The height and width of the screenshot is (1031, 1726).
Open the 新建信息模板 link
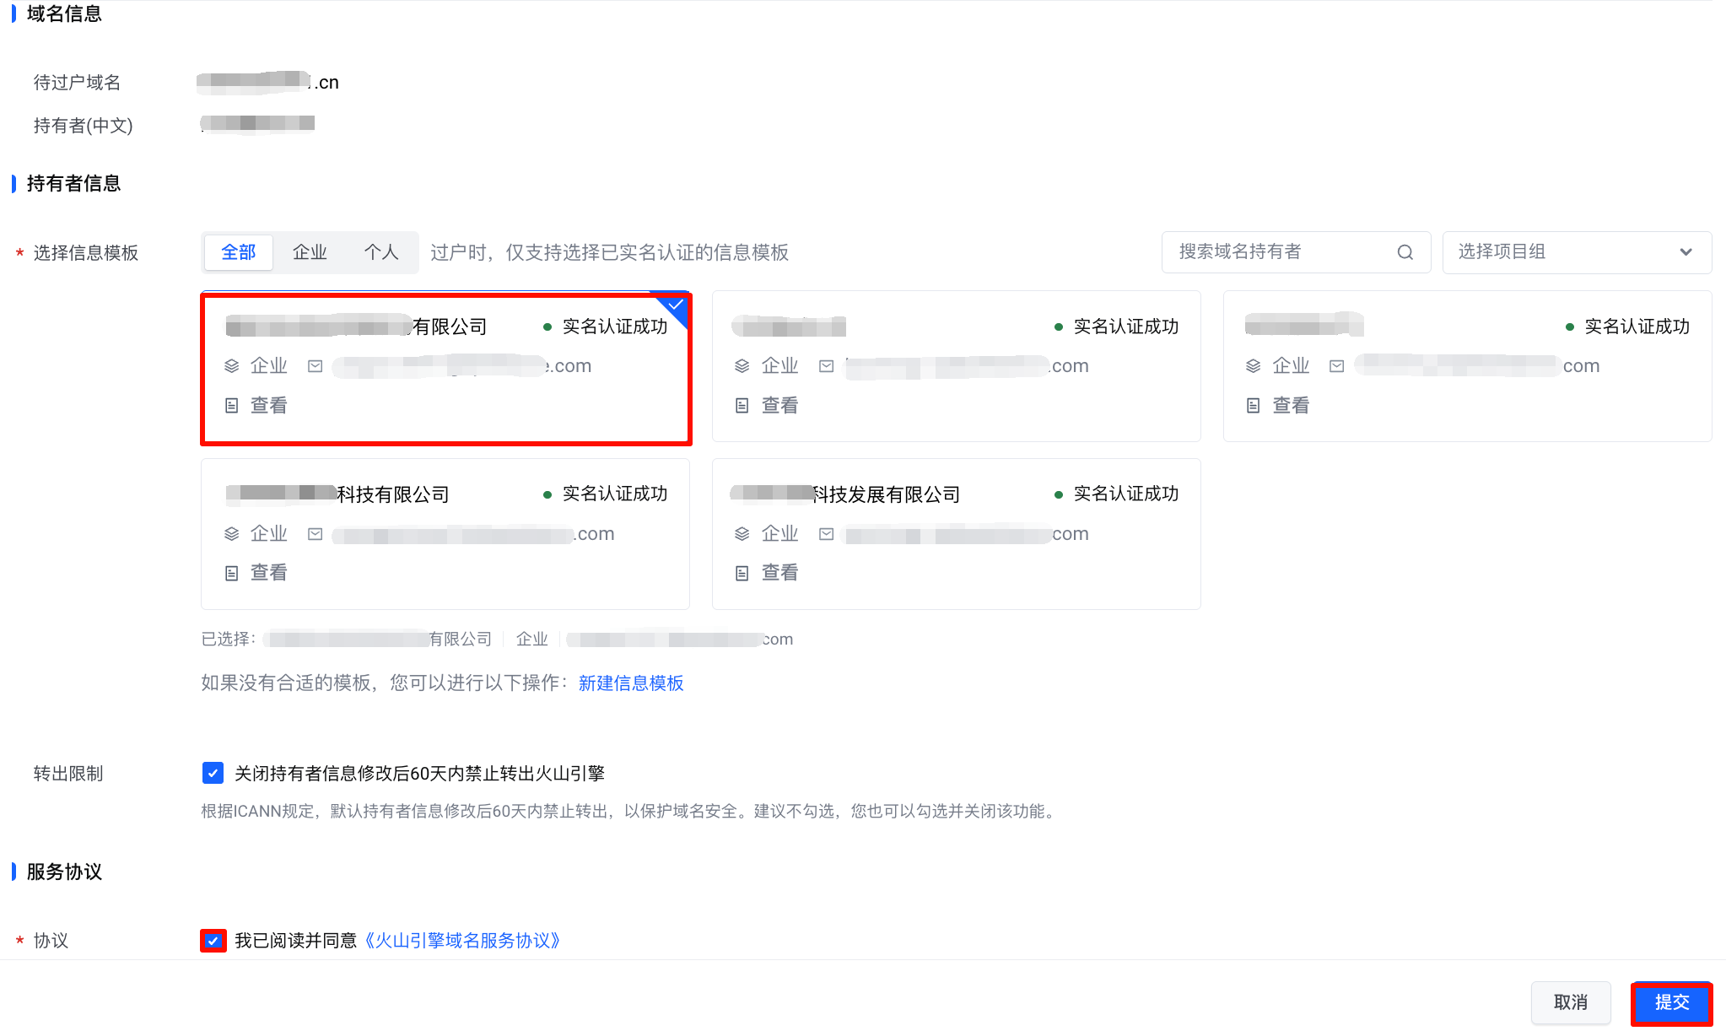pos(631,683)
